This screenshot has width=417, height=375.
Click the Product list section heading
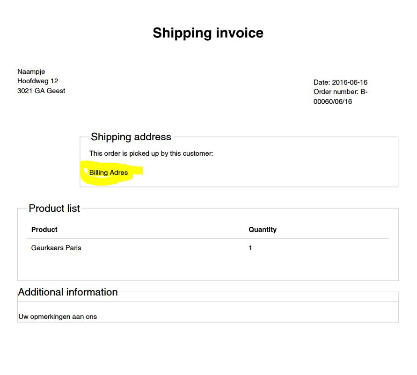(54, 209)
